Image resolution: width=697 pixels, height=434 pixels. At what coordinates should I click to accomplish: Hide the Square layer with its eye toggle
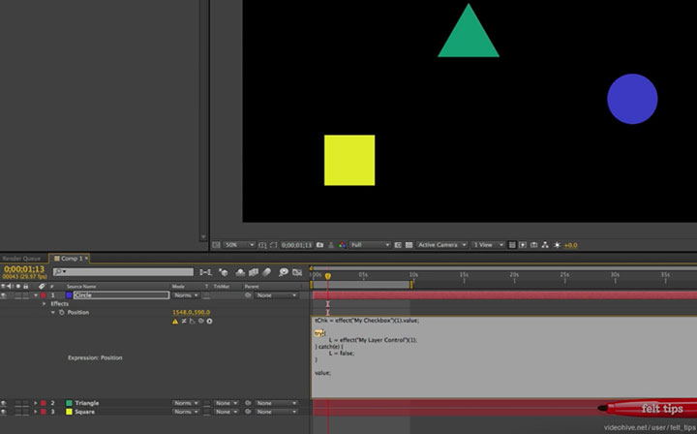coord(4,412)
